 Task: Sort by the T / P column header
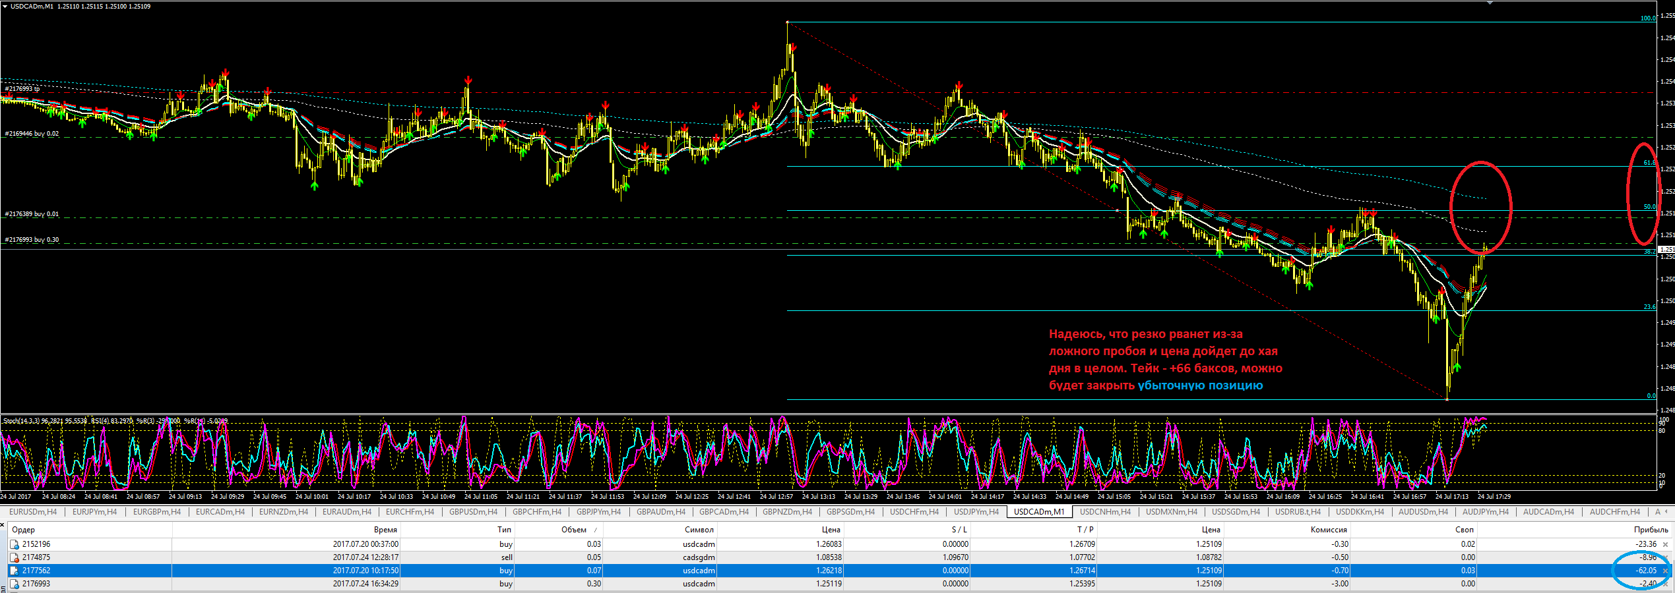click(x=1034, y=530)
